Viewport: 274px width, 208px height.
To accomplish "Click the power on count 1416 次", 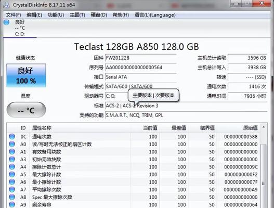I will (x=247, y=86).
